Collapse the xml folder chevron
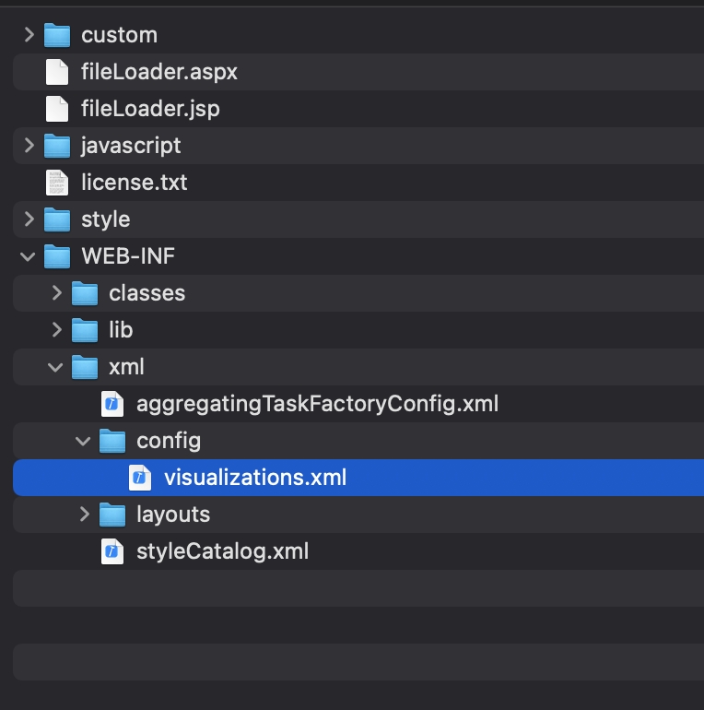704x710 pixels. pos(56,367)
